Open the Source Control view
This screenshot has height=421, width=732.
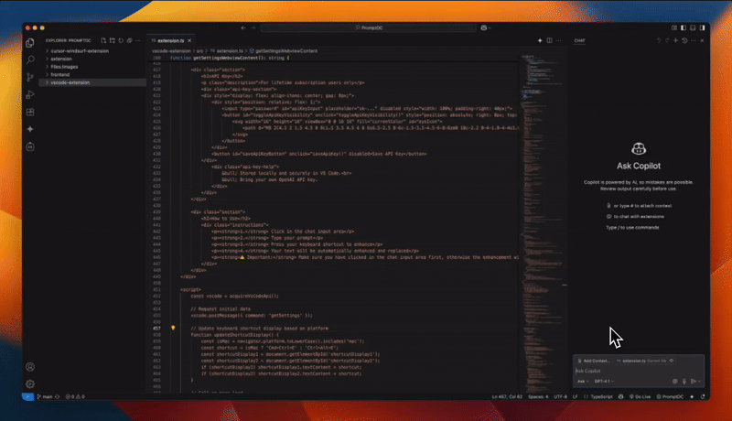click(30, 77)
